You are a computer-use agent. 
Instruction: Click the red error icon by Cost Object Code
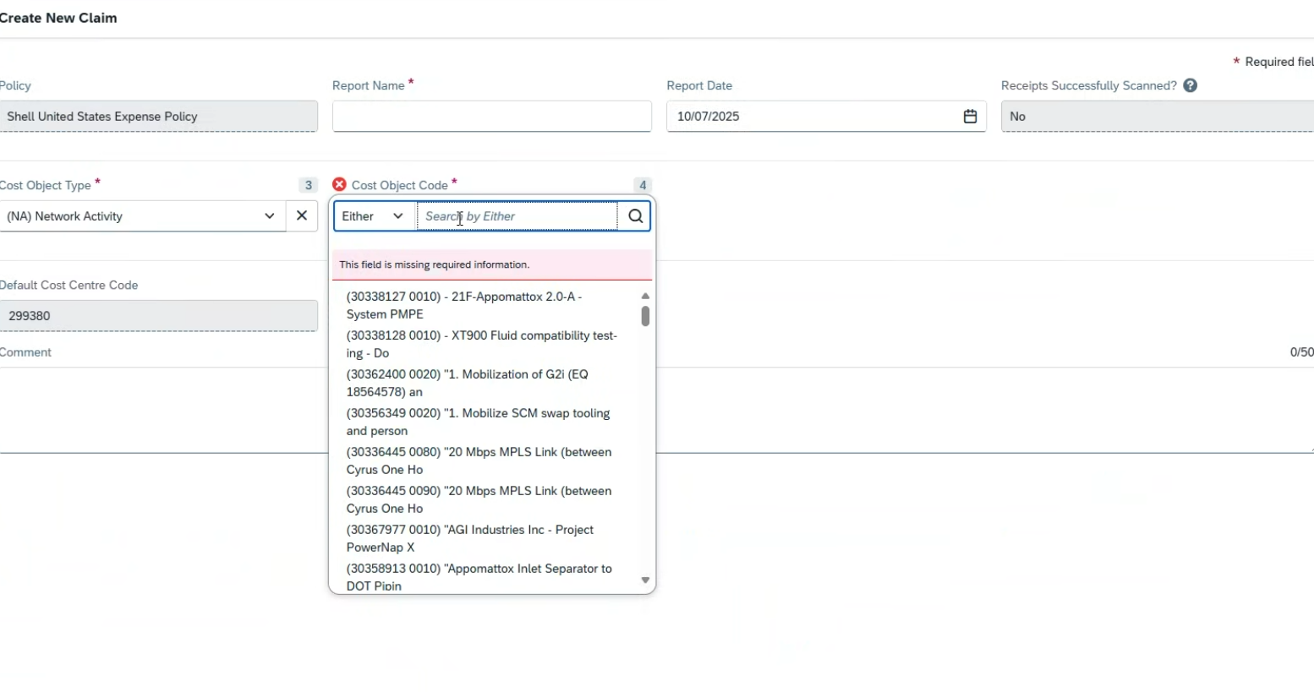(x=340, y=184)
